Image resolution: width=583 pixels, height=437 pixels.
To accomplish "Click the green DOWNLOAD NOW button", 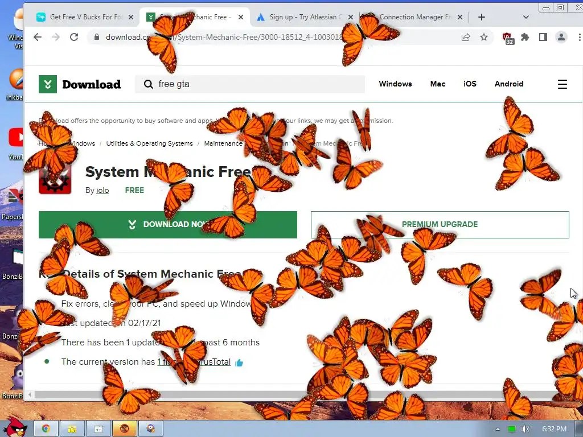I will [168, 224].
